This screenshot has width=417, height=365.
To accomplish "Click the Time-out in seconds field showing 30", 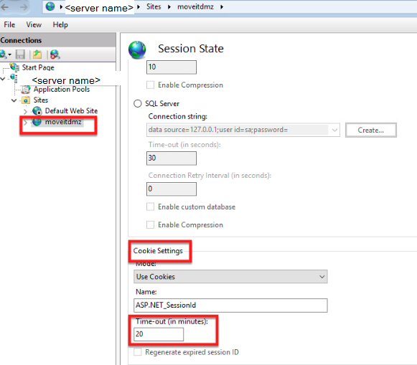I will pyautogui.click(x=172, y=158).
